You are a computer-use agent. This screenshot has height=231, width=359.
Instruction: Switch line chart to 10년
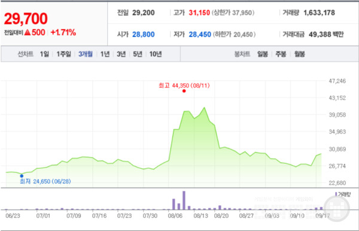(x=156, y=54)
